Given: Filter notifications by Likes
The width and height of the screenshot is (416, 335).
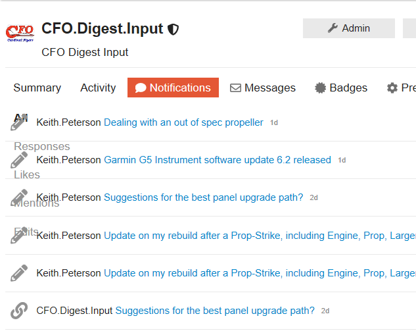Looking at the screenshot, I should coord(27,174).
